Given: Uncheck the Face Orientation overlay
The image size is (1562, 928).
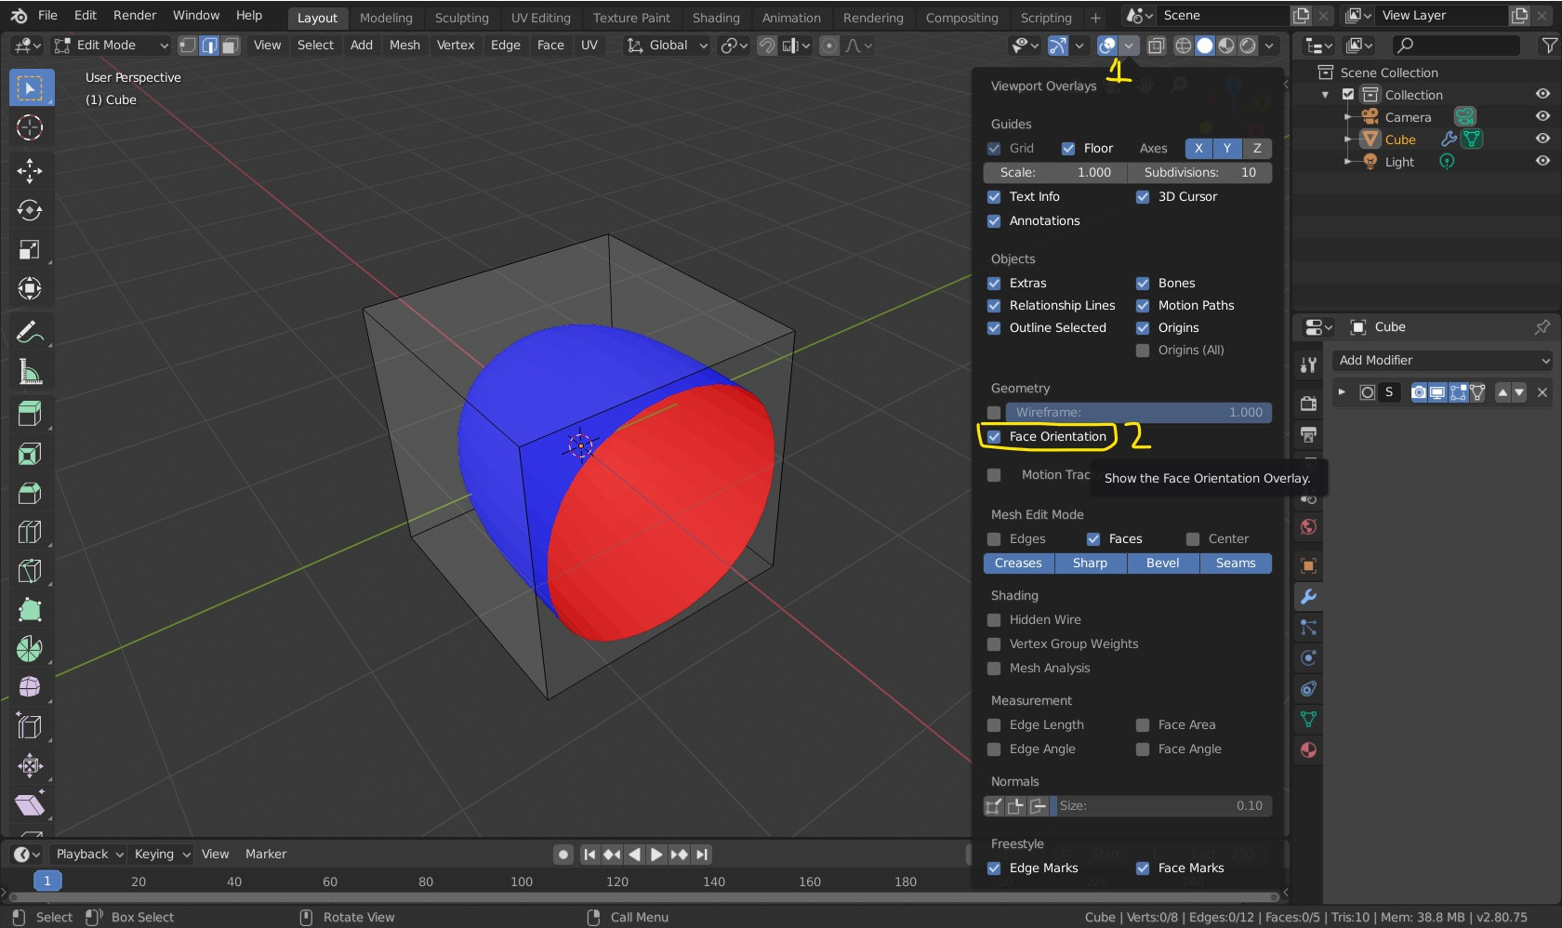Looking at the screenshot, I should click(994, 436).
